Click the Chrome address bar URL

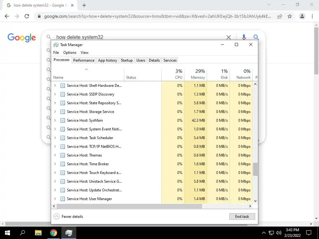point(157,16)
